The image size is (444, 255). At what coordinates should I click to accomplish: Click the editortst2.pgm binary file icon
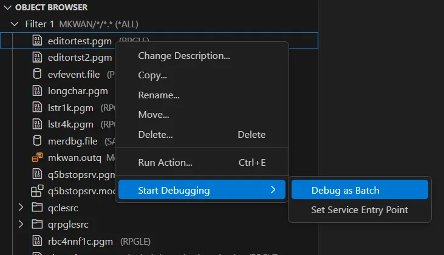pyautogui.click(x=37, y=58)
